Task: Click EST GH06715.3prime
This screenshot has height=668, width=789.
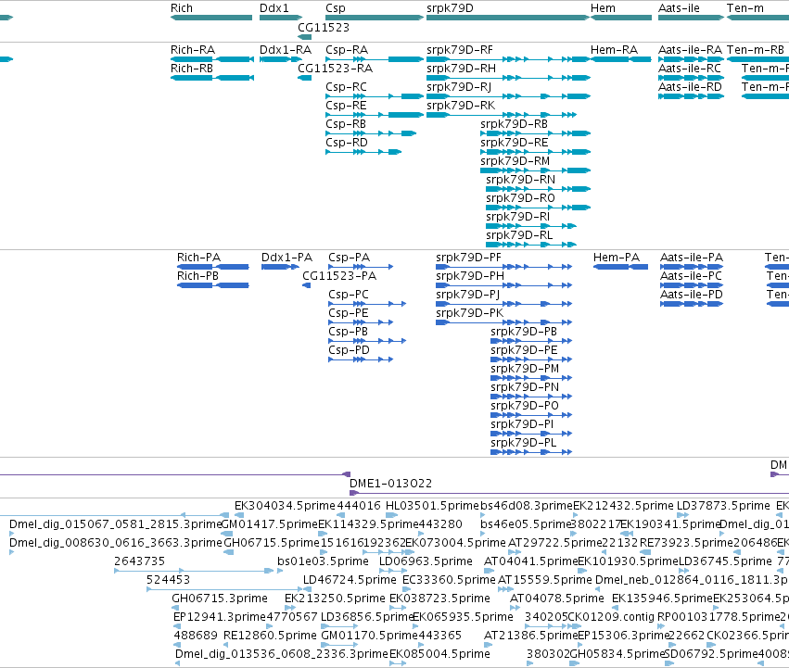Action: pos(176,608)
